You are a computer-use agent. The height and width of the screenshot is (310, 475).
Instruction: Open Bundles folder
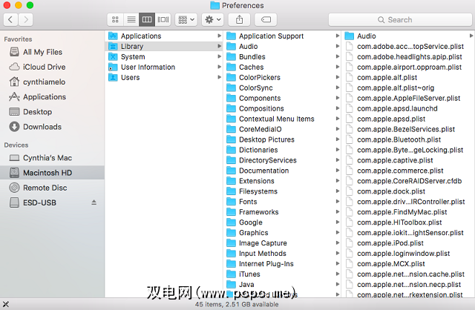[282, 56]
